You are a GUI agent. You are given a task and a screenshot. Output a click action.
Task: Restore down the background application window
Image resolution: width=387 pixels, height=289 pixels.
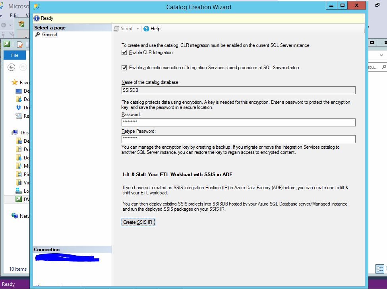(377, 5)
